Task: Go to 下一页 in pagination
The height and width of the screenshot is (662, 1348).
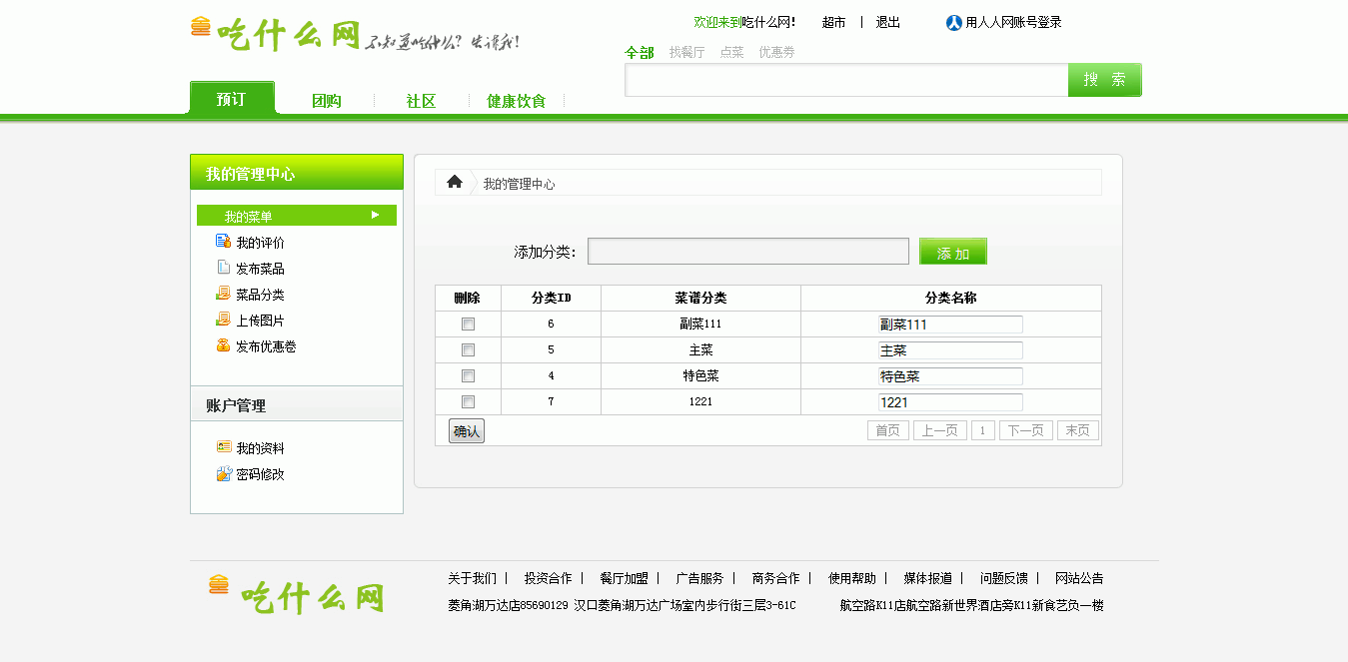Action: (x=1025, y=430)
